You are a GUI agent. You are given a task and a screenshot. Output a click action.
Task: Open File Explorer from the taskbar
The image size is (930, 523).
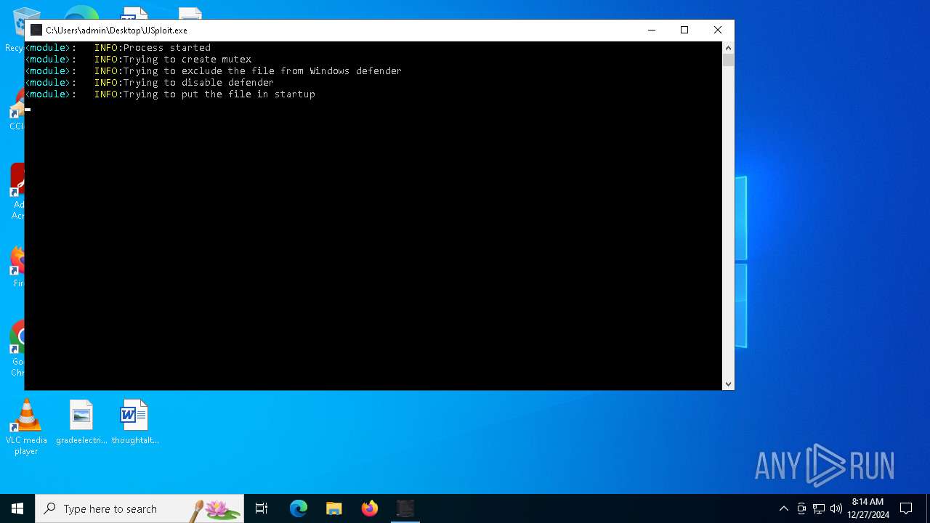334,508
